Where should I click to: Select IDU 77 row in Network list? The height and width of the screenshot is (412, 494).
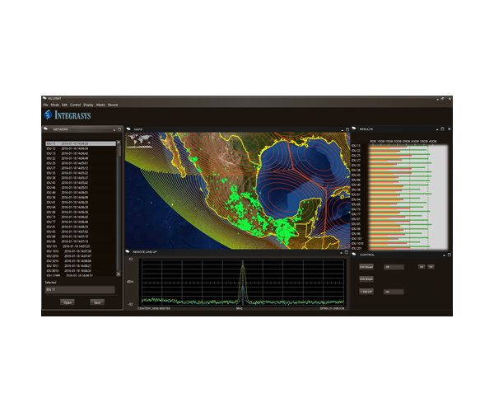[x=81, y=222]
